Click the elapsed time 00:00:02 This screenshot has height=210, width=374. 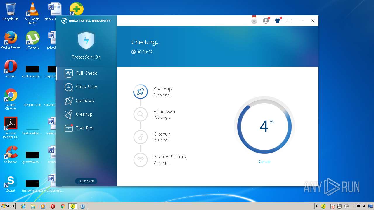[142, 52]
